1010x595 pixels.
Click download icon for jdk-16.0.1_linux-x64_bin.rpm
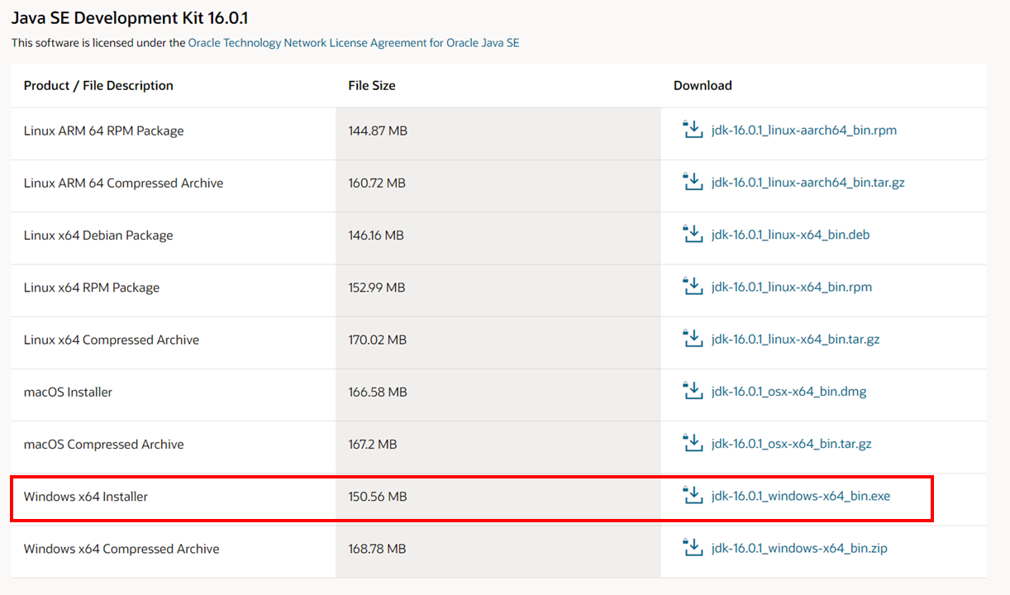(x=692, y=287)
